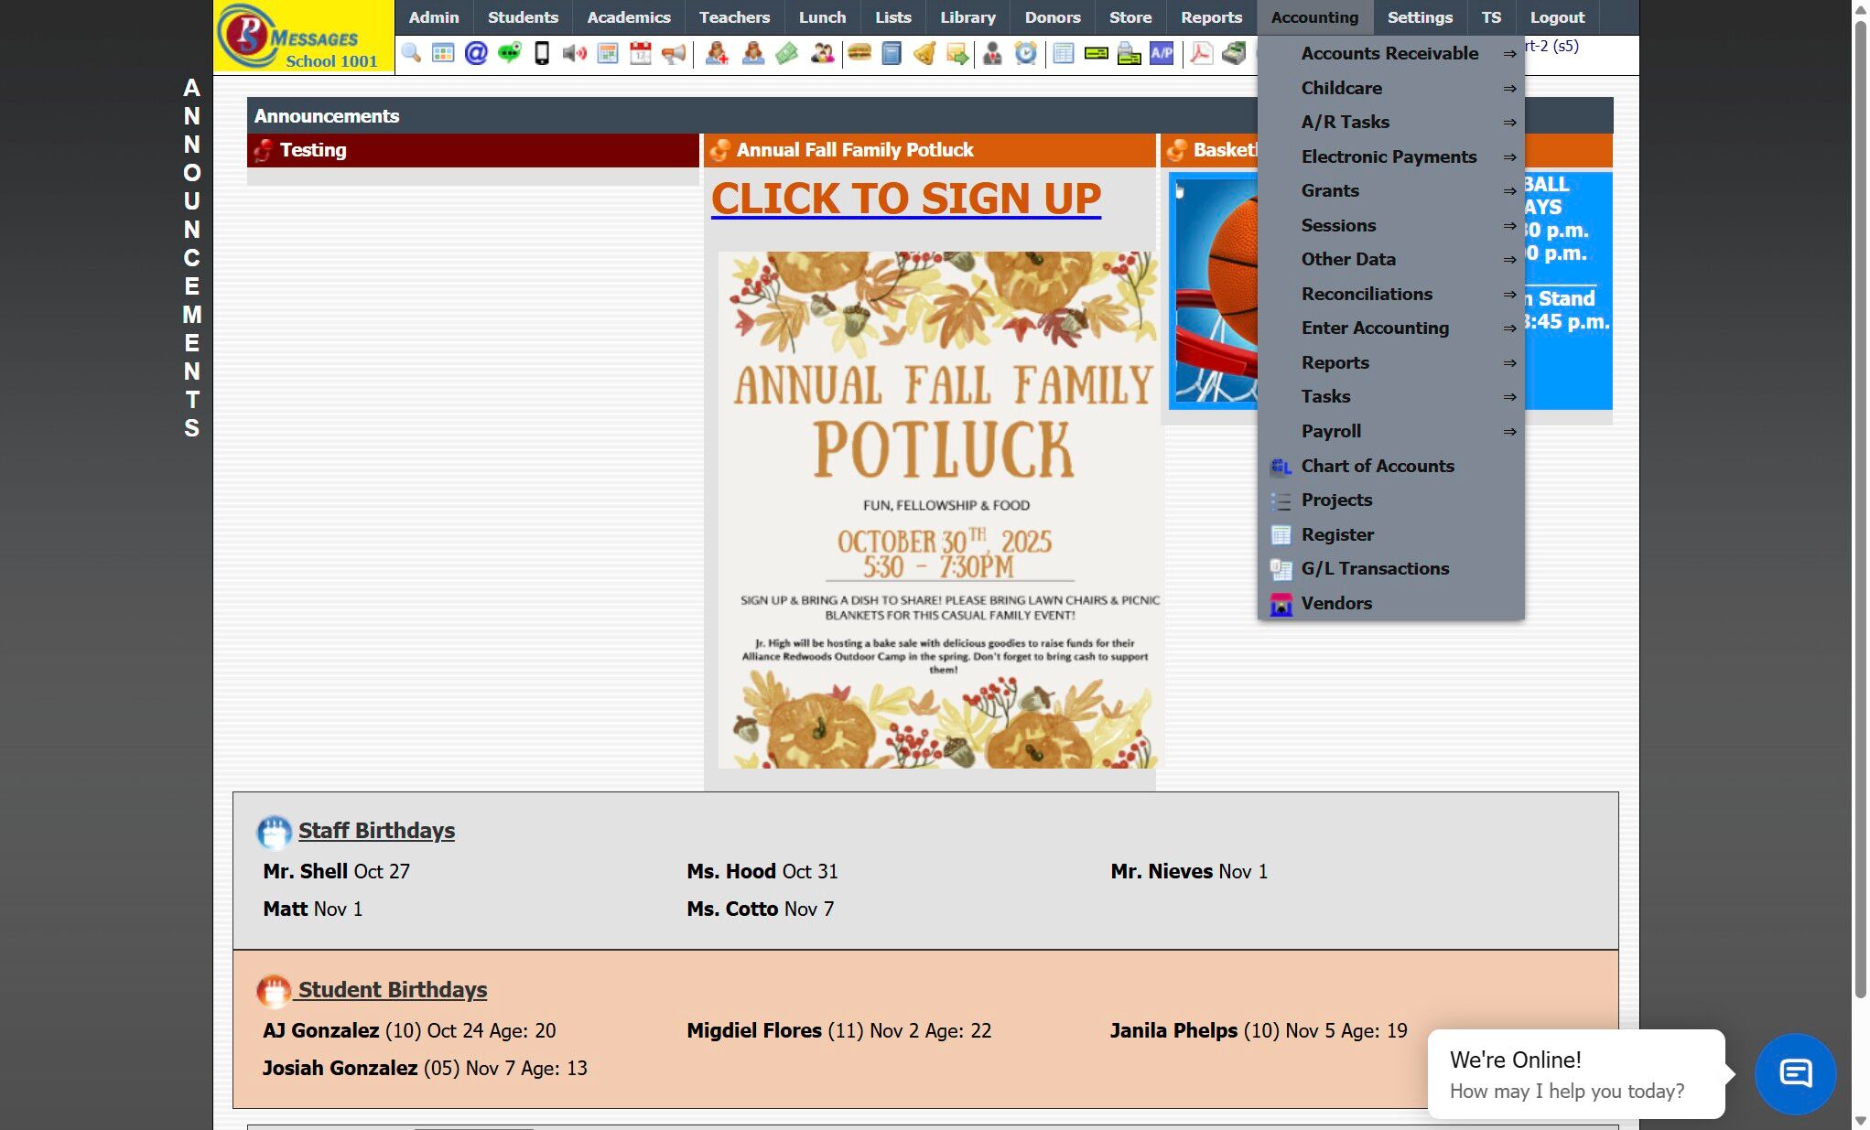This screenshot has width=1870, height=1130.
Task: Click the hamburger lunch icon
Action: [x=859, y=53]
